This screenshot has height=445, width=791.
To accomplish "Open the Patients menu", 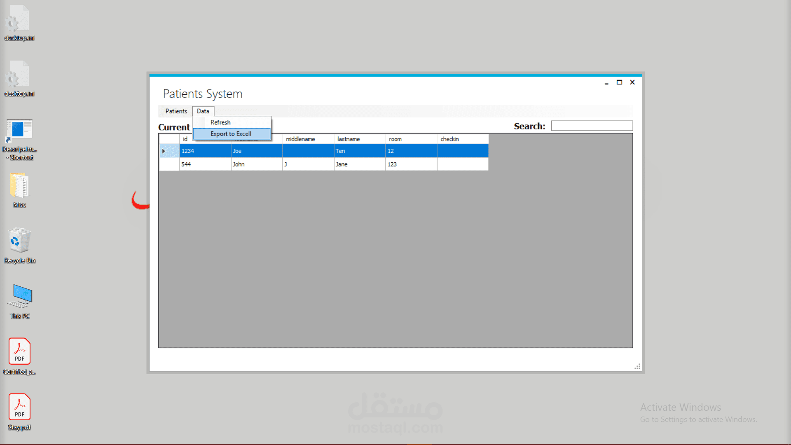I will 176,111.
